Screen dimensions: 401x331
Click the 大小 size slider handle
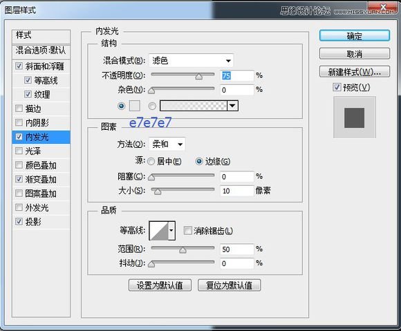click(158, 191)
